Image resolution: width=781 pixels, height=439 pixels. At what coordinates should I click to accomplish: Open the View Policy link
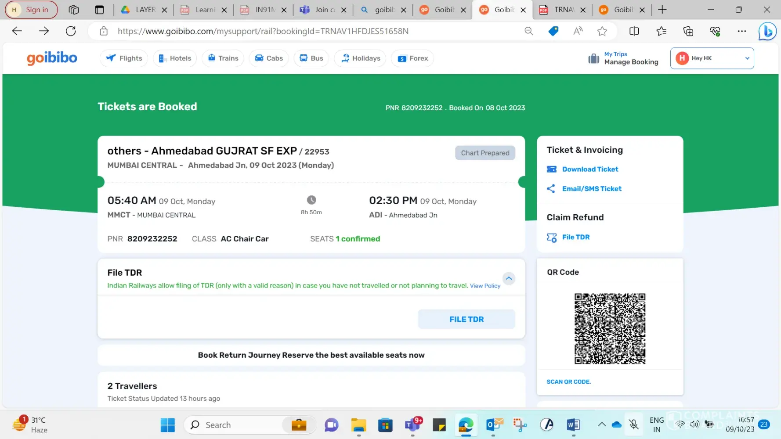coord(485,286)
